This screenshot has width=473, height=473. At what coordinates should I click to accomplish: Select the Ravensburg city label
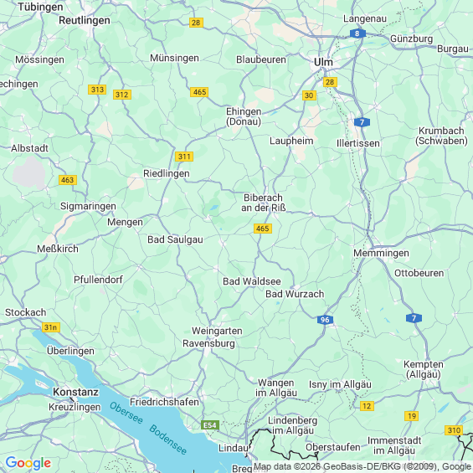(x=208, y=343)
